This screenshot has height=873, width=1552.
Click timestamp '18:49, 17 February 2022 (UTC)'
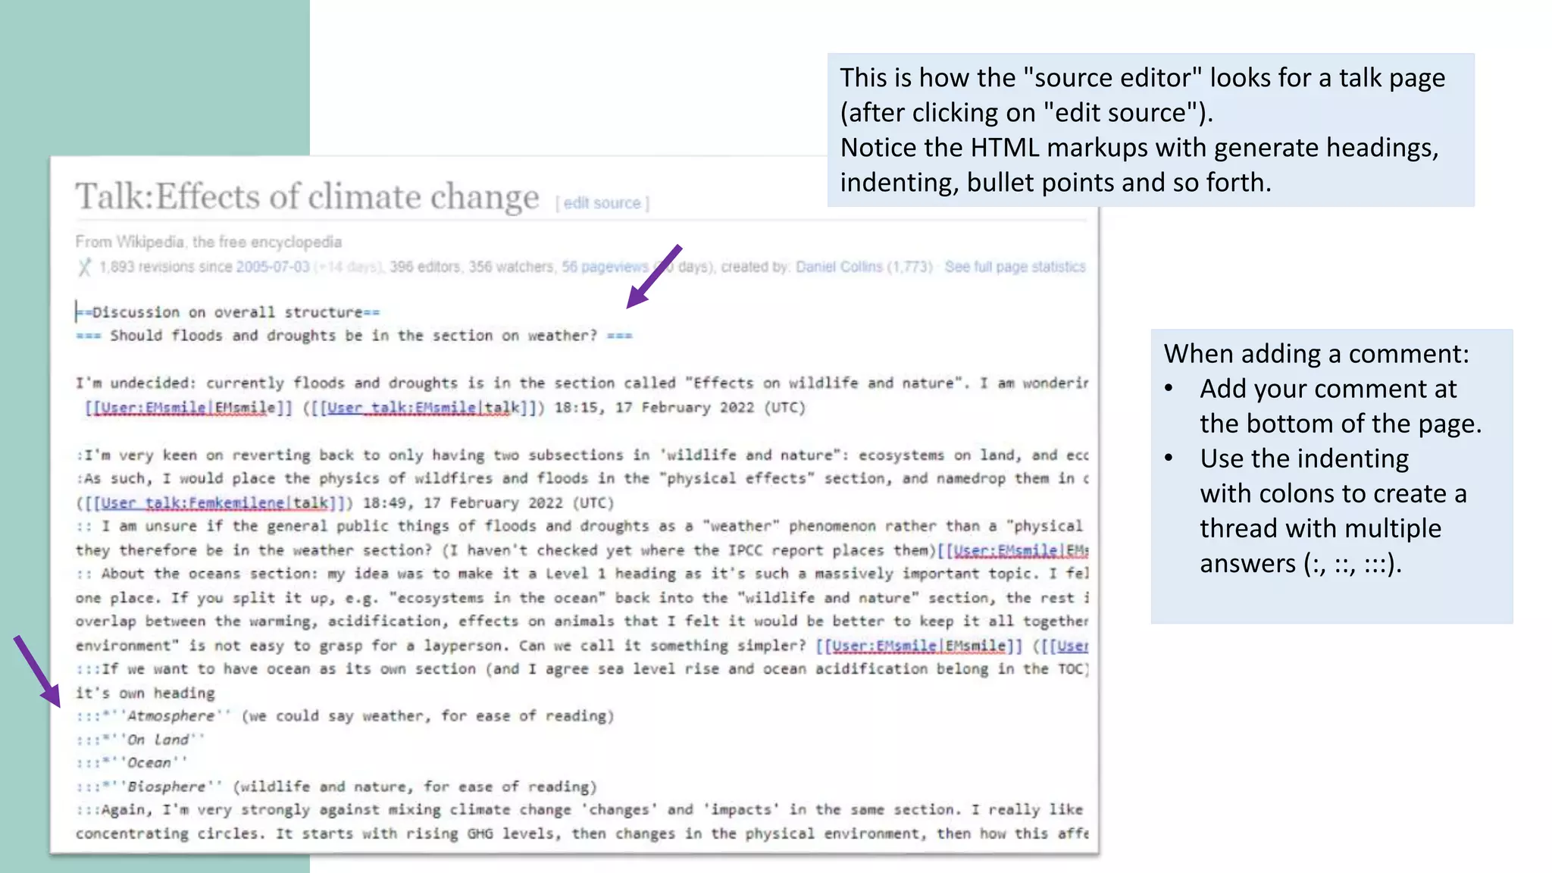488,503
